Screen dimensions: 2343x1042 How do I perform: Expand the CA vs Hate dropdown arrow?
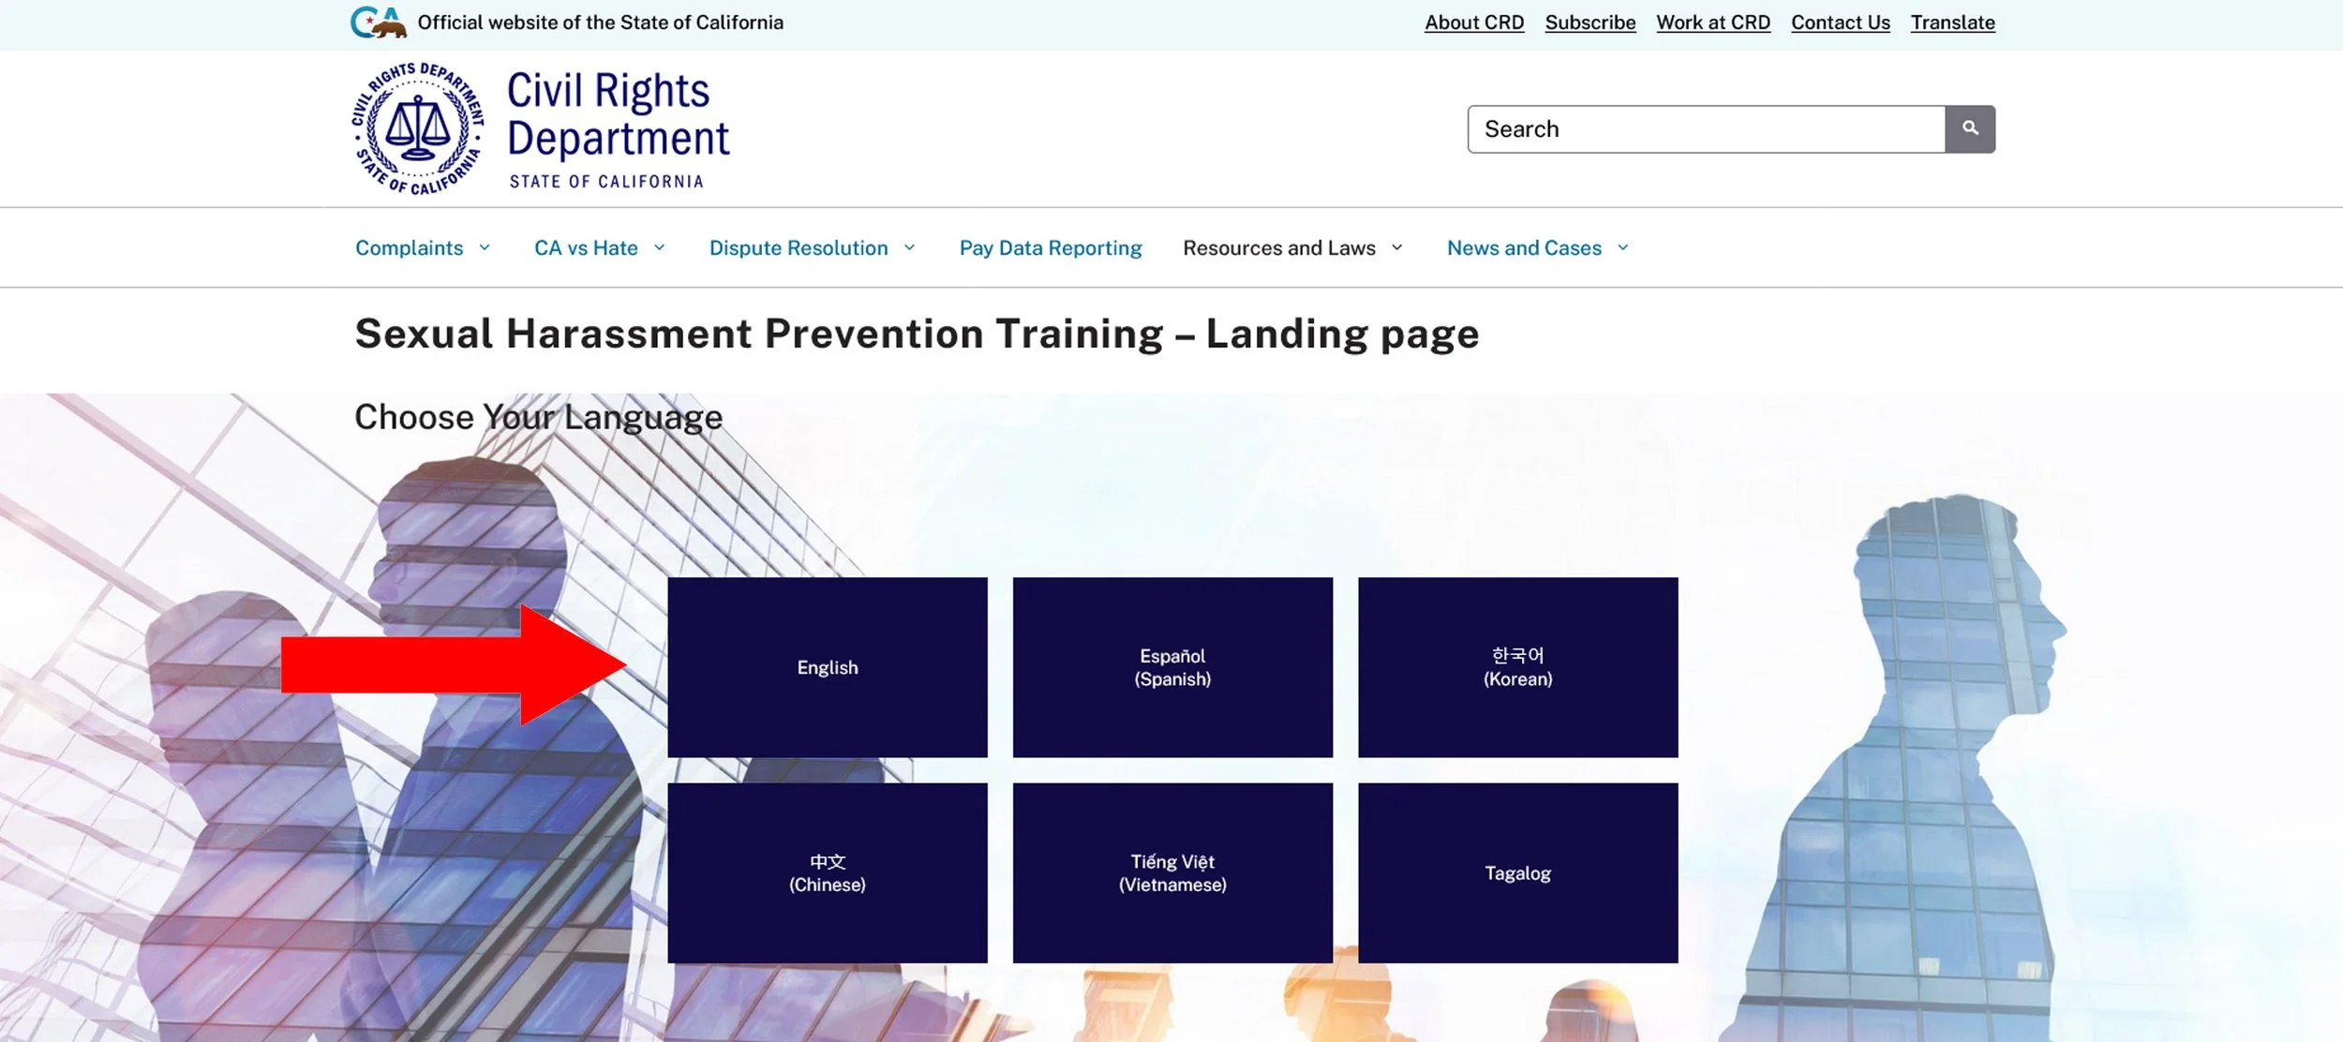click(x=660, y=248)
